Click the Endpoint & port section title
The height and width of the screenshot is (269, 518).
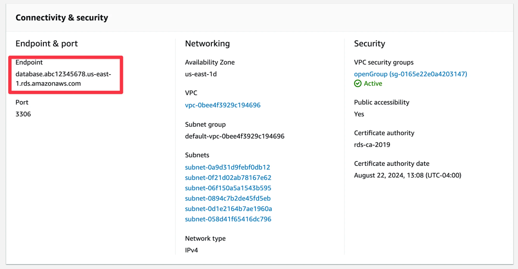click(x=46, y=43)
